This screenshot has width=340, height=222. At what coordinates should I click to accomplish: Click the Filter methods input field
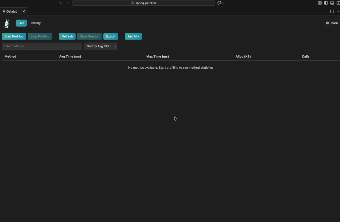(x=41, y=46)
